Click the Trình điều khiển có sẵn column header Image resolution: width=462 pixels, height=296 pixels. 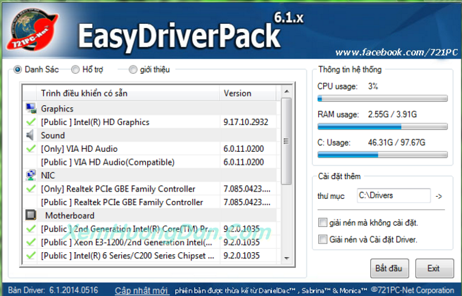[128, 93]
